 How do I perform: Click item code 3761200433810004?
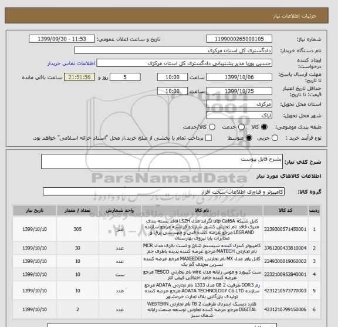click(x=285, y=248)
